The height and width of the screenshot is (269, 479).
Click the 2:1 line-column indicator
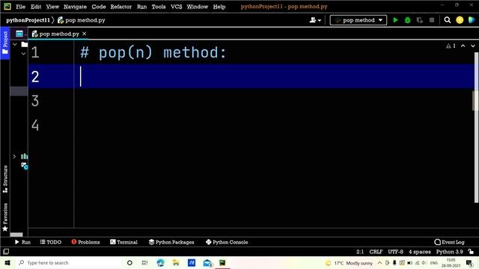point(360,252)
